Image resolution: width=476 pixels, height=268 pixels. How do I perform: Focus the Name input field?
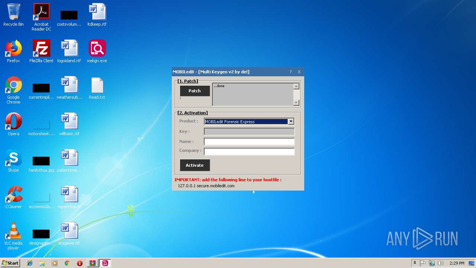tap(249, 141)
